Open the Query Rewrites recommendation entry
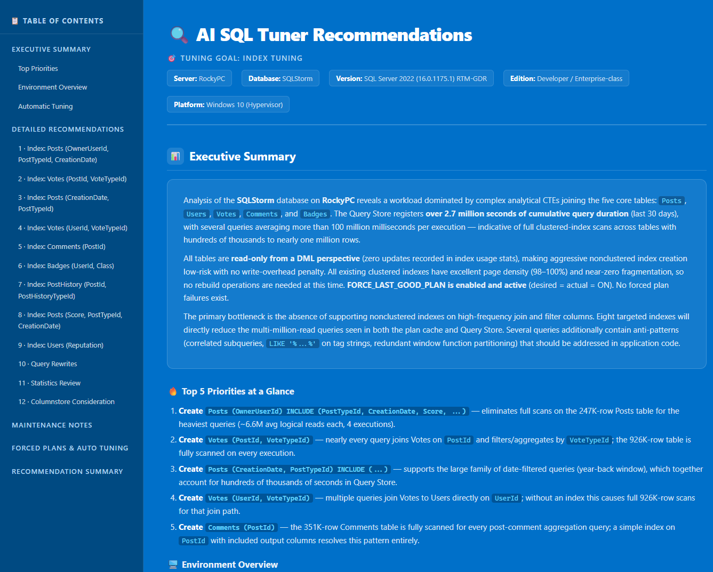The height and width of the screenshot is (572, 713). [47, 364]
